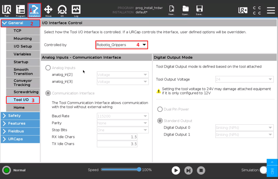Select the Tool I/O page
The height and width of the screenshot is (179, 278).
click(x=23, y=100)
